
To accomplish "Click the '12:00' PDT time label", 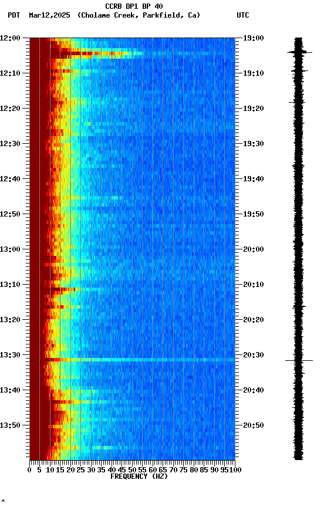I will coord(10,38).
